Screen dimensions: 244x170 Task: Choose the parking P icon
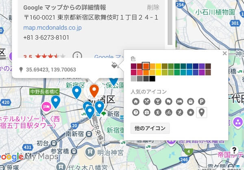point(202,102)
